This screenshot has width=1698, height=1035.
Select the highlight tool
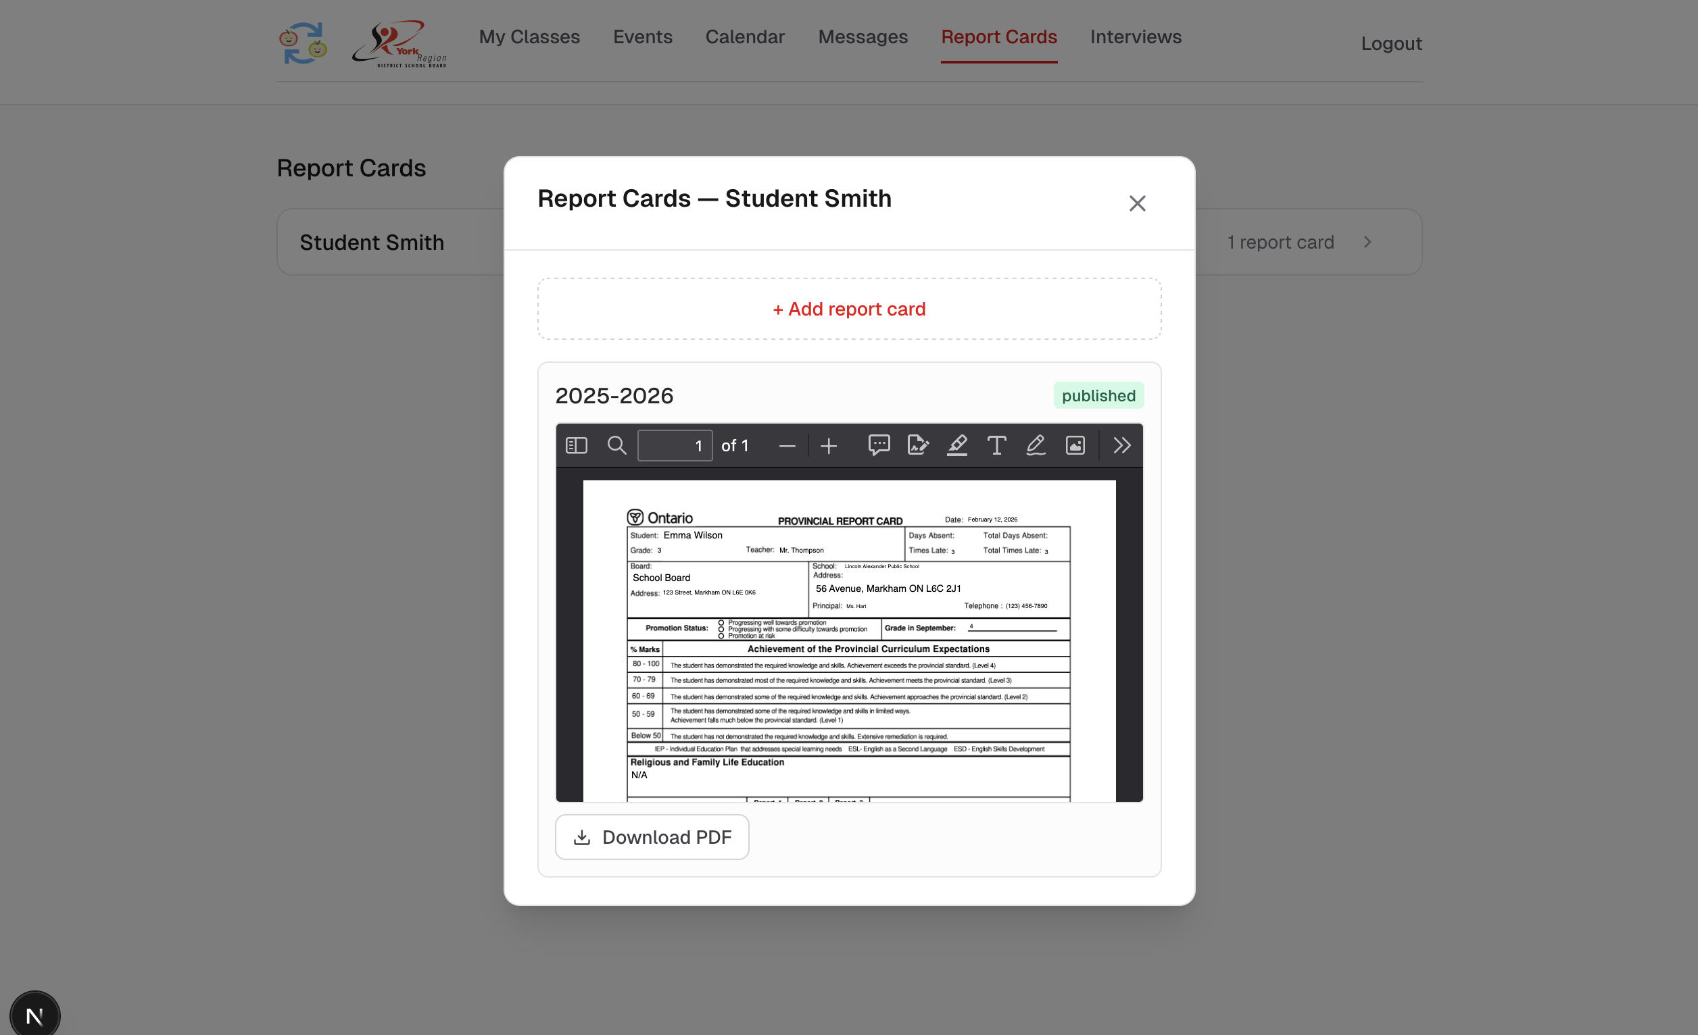click(957, 445)
